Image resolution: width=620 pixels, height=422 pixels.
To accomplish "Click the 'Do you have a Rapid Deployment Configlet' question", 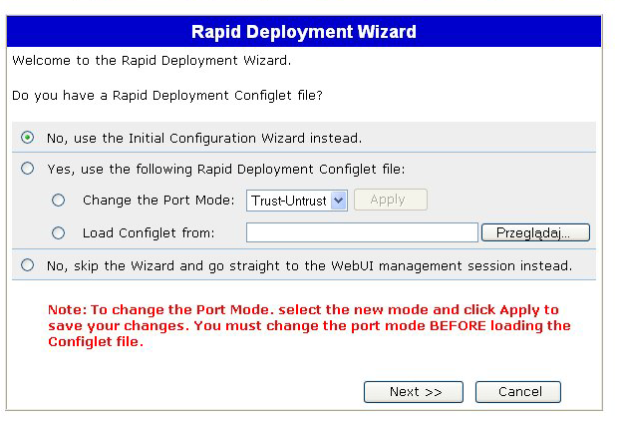I will 167,96.
